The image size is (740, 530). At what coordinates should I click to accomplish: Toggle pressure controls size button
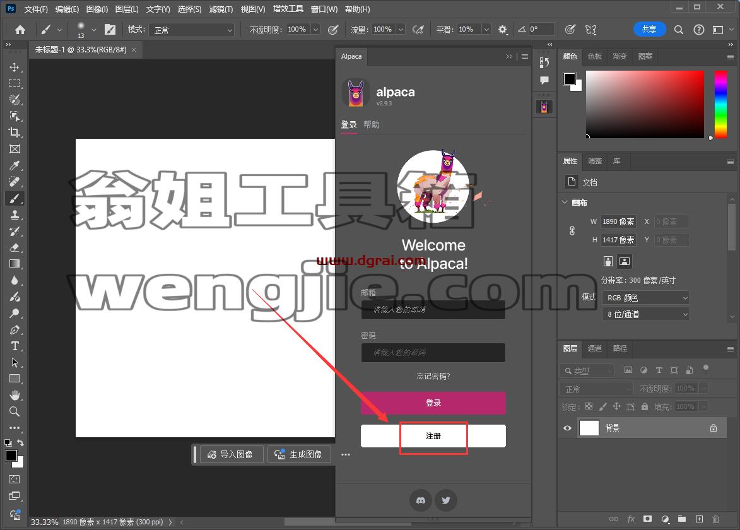coord(570,30)
